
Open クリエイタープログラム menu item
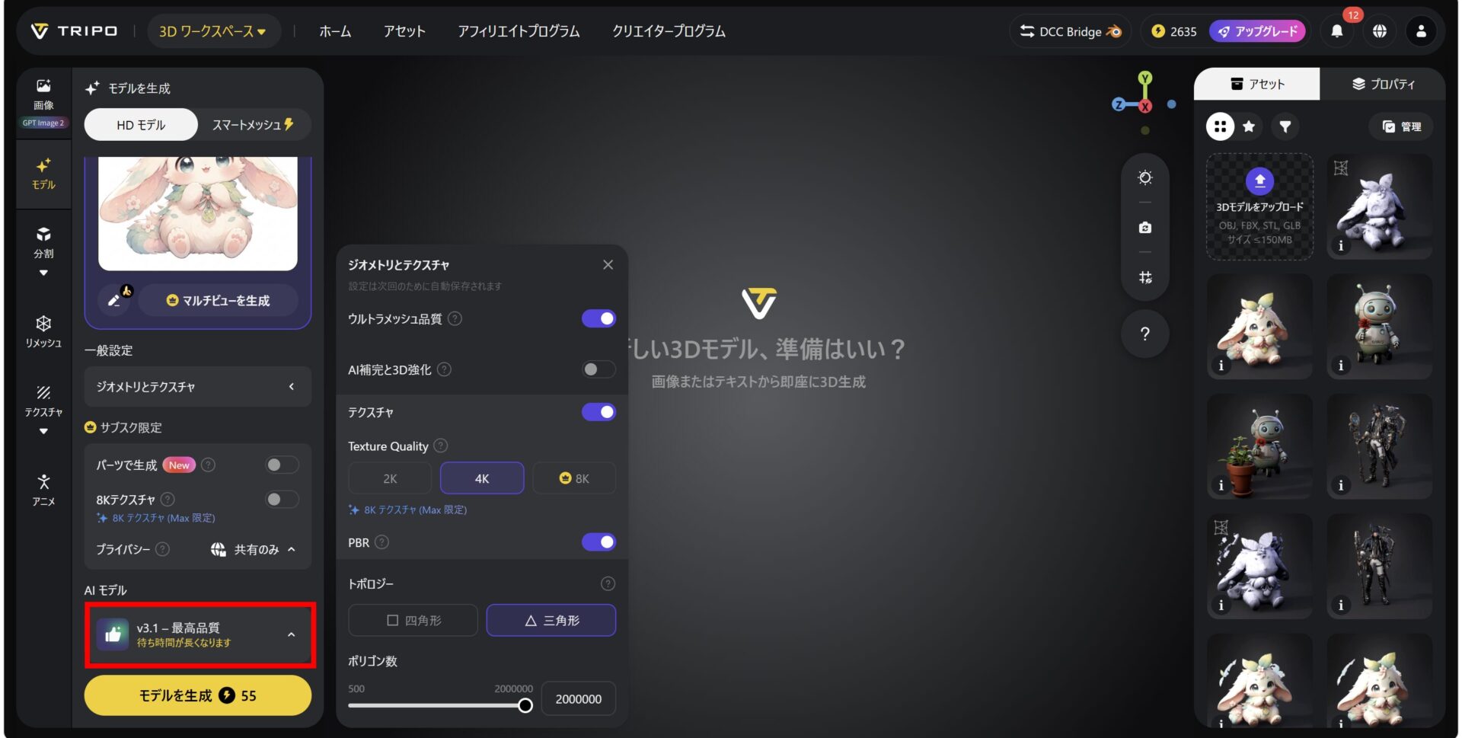pos(669,31)
